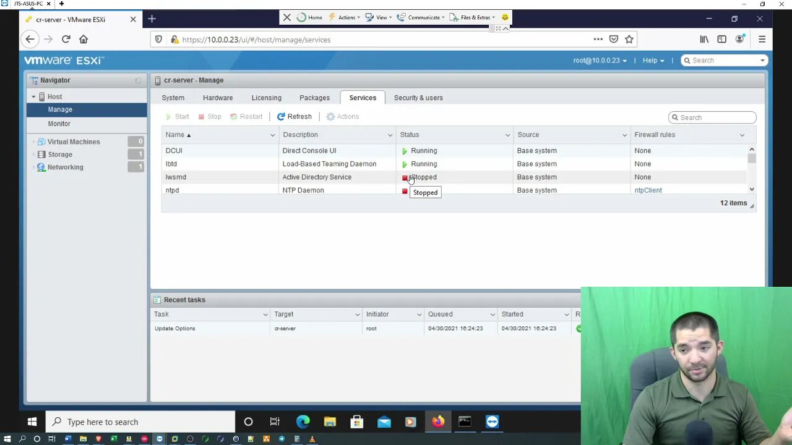This screenshot has height=445, width=792.
Task: Select the lwsmd service row
Action: 455,177
